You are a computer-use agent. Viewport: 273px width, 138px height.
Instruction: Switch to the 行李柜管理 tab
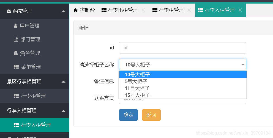click(x=171, y=10)
